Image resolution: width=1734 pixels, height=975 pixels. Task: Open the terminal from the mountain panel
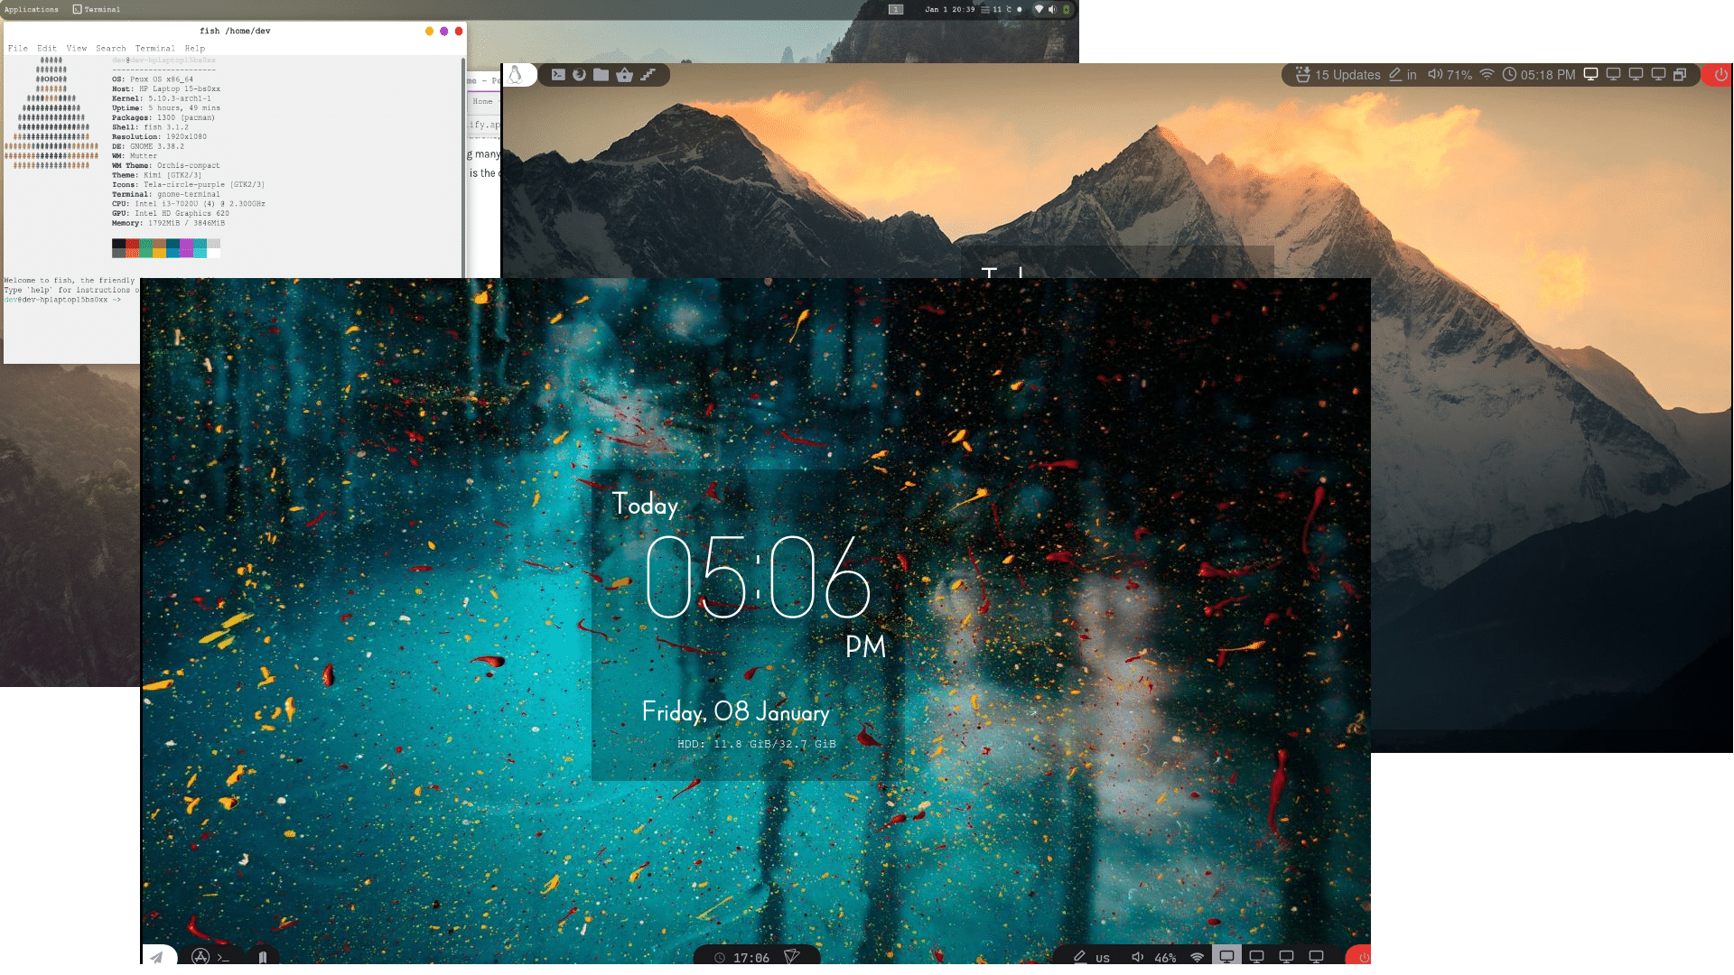(558, 75)
